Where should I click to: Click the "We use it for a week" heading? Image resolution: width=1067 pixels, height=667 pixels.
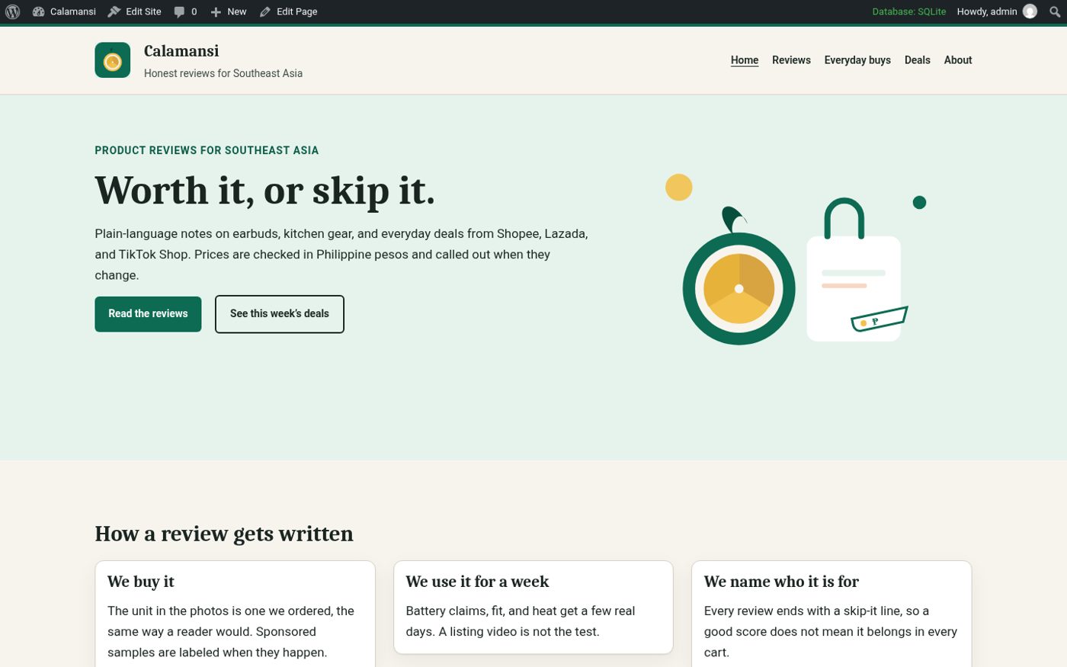tap(477, 582)
